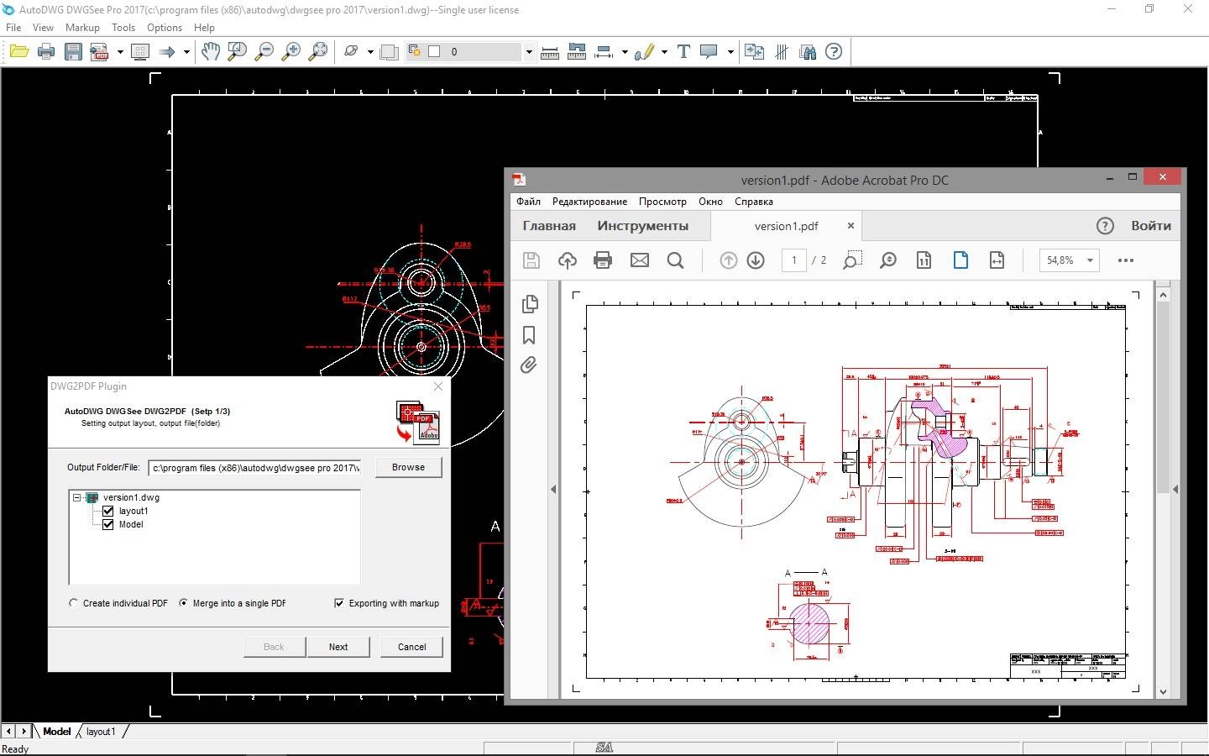Collapse Acrobat left navigation pane arrow
This screenshot has width=1209, height=756.
coord(553,489)
